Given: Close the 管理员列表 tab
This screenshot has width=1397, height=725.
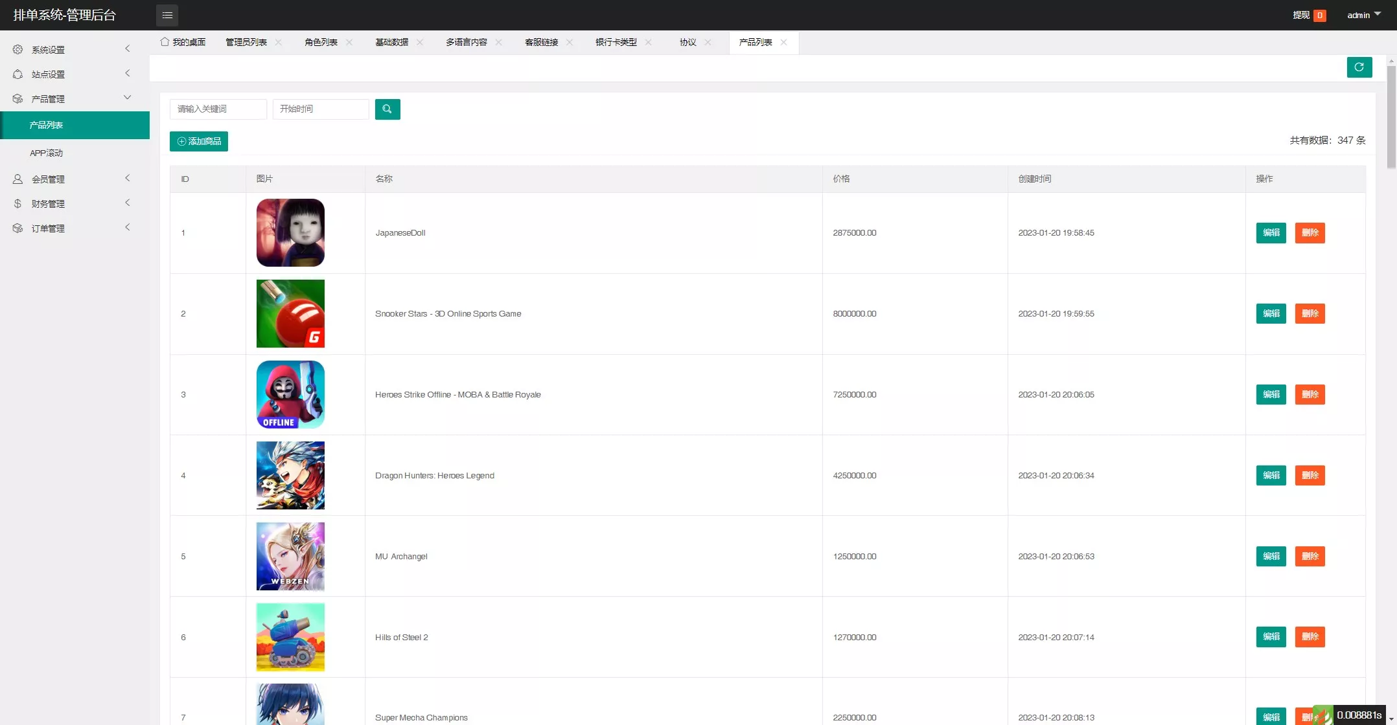Looking at the screenshot, I should pyautogui.click(x=279, y=42).
